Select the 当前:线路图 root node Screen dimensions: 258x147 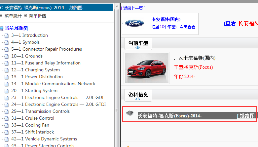tap(16, 28)
